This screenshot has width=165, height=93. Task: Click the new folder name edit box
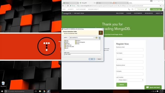pyautogui.click(x=67, y=42)
